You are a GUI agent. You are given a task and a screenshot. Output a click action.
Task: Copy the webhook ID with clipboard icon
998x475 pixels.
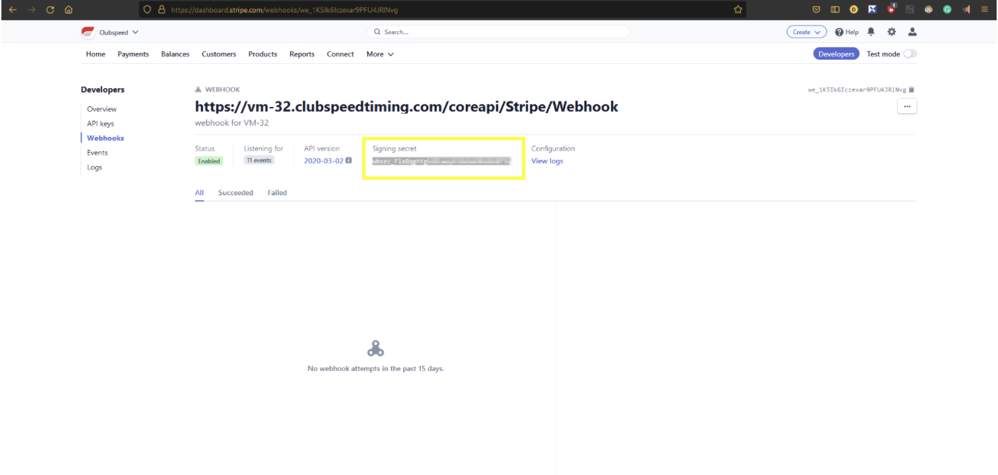click(x=912, y=90)
